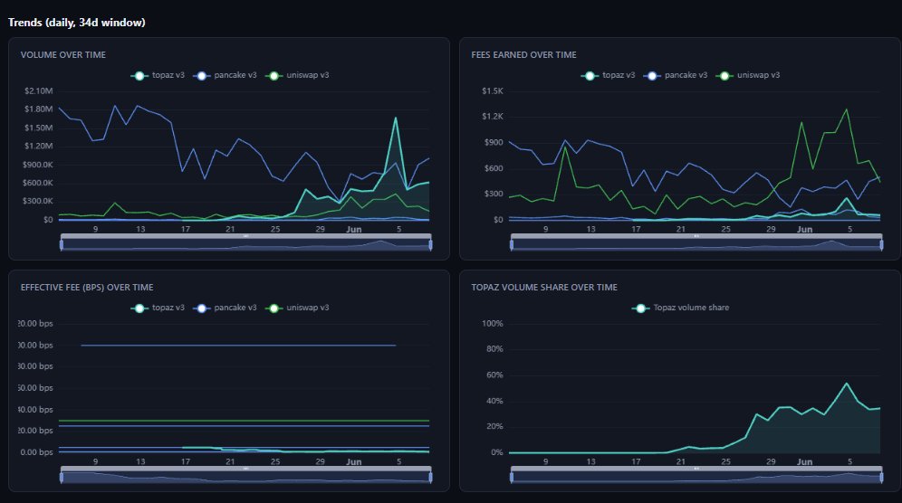This screenshot has width=902, height=503.
Task: Toggle pancake v3 legend in Volume Over Time chart
Action: (225, 75)
